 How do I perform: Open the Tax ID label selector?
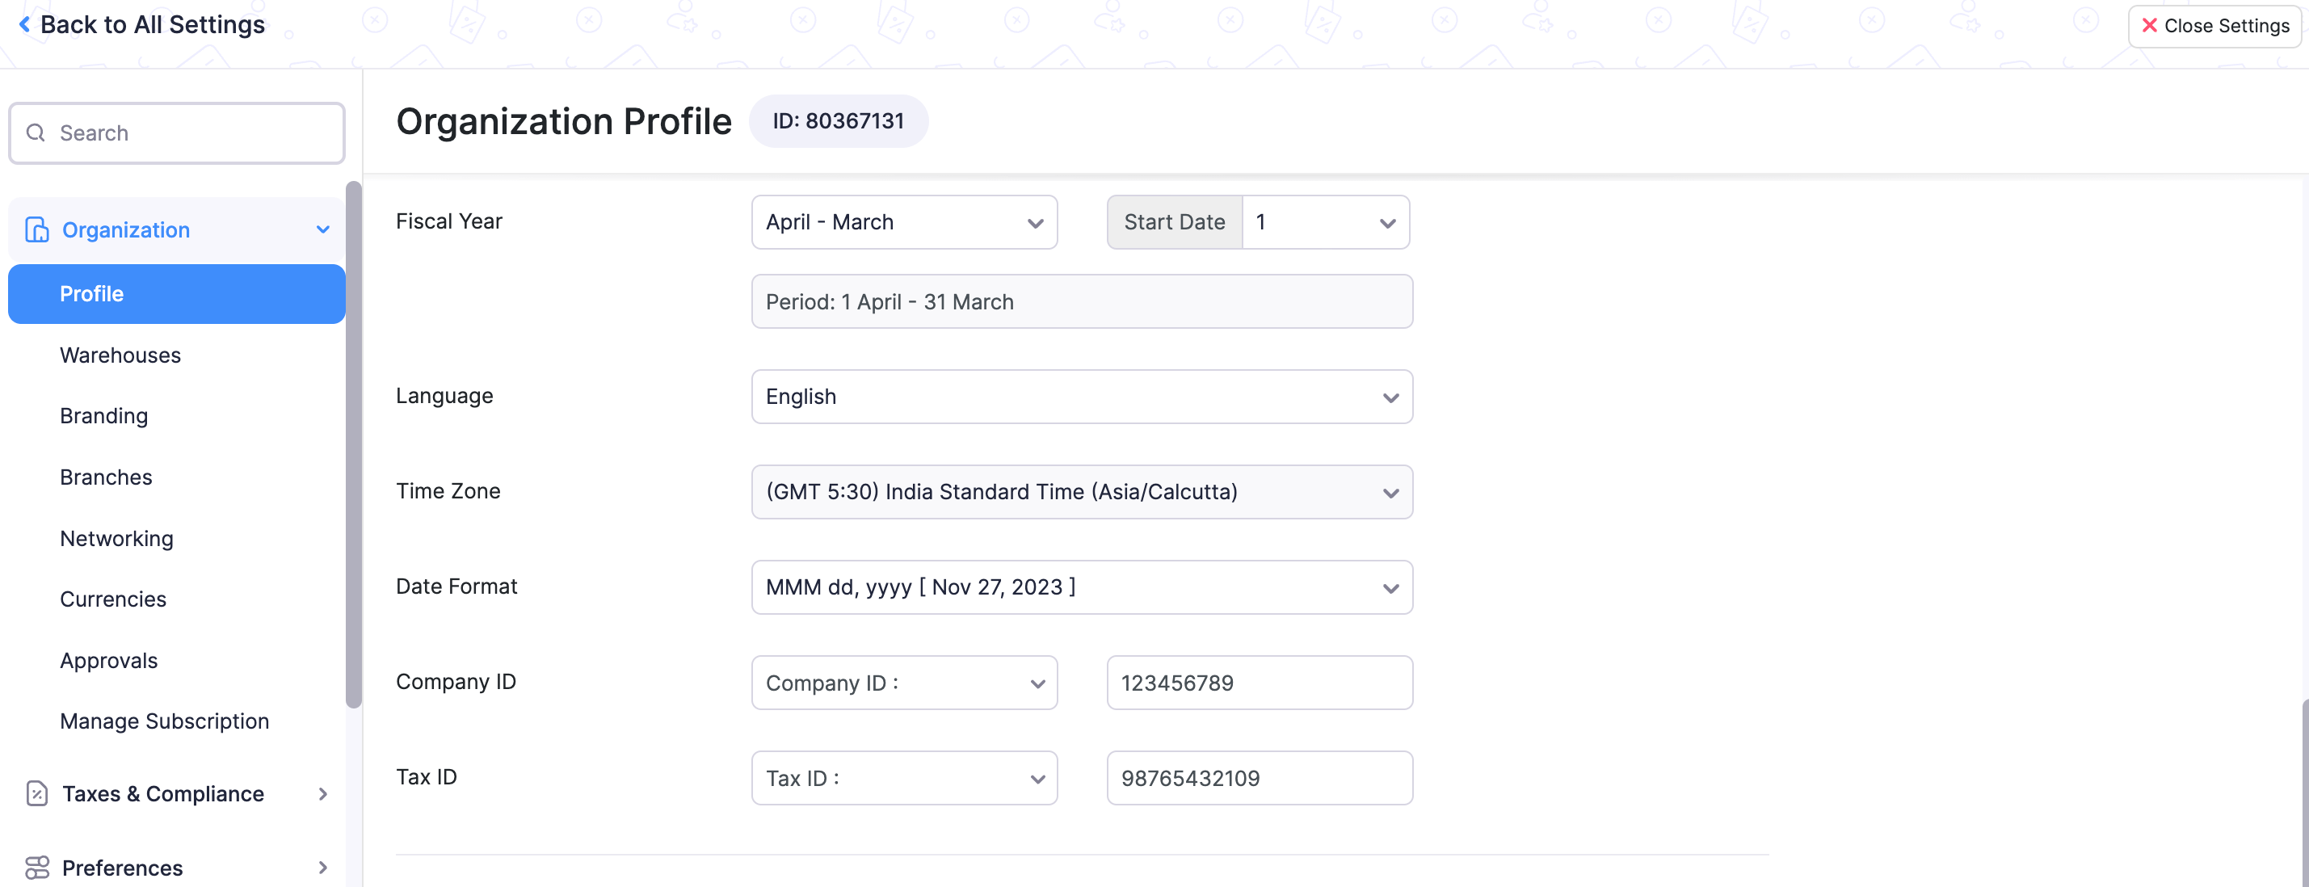tap(903, 778)
